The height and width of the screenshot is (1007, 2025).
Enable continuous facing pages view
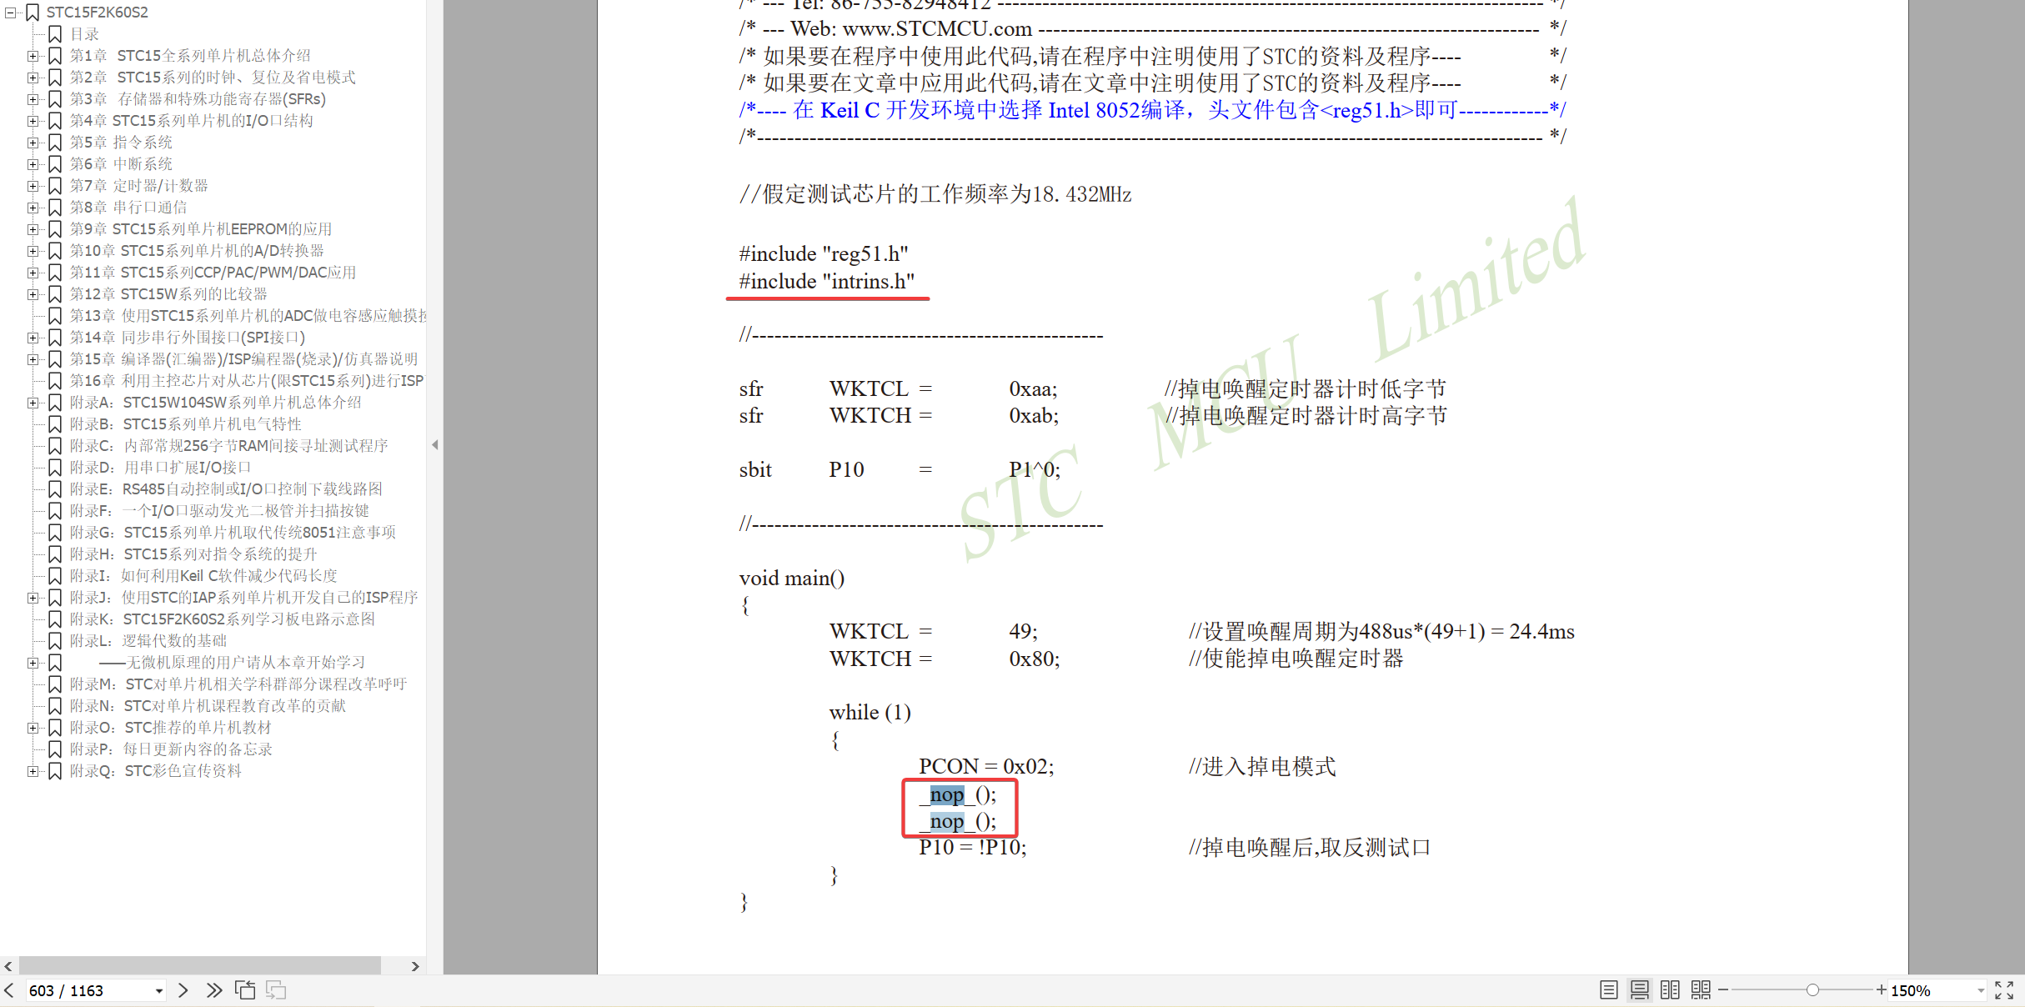1701,989
